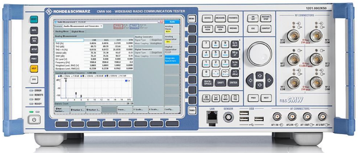Hit the MIN window key
The width and height of the screenshot is (359, 153).
click(x=216, y=98)
